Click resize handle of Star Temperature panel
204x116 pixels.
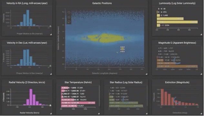coord(99,113)
